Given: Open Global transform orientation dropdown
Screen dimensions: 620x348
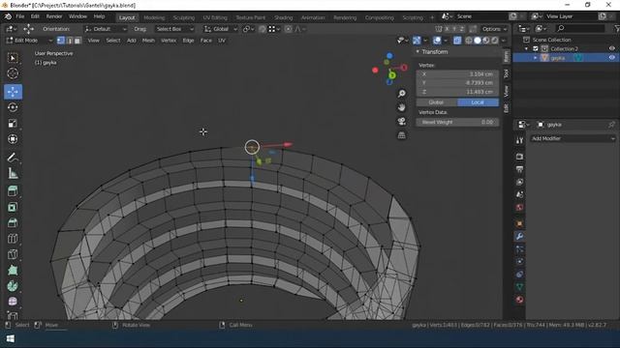Looking at the screenshot, I should [221, 29].
